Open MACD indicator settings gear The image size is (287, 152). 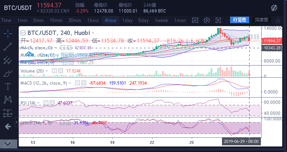point(77,83)
